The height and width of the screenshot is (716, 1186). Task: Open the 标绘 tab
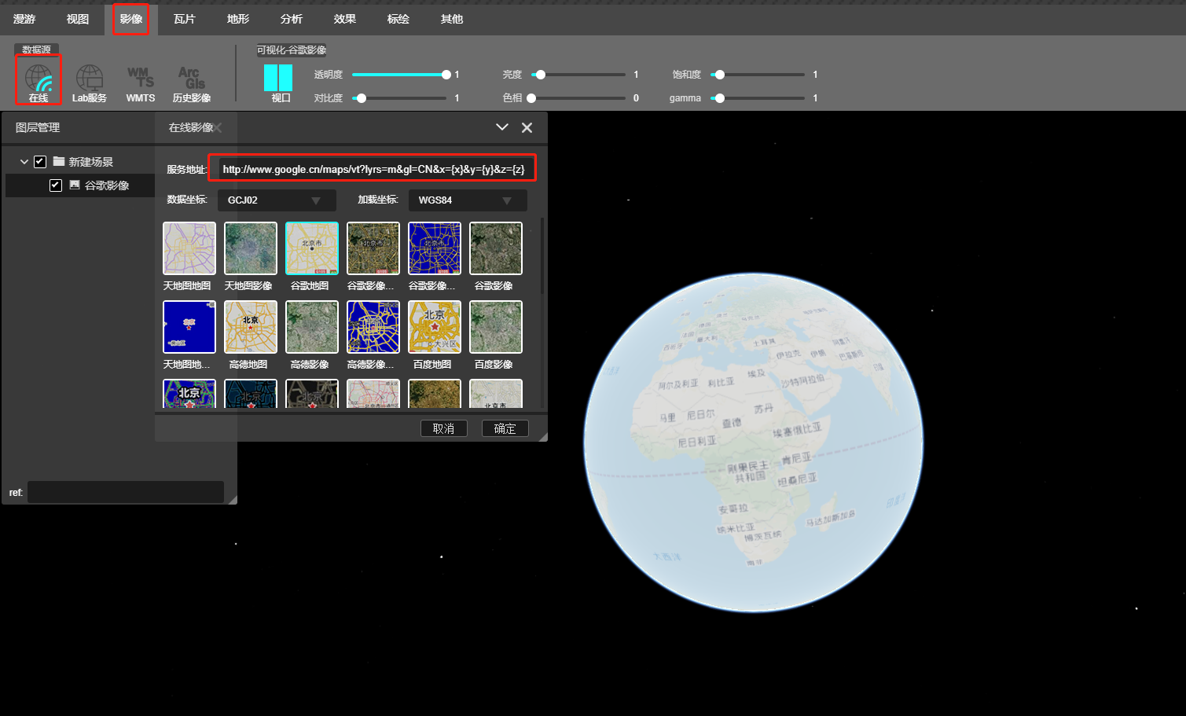398,19
